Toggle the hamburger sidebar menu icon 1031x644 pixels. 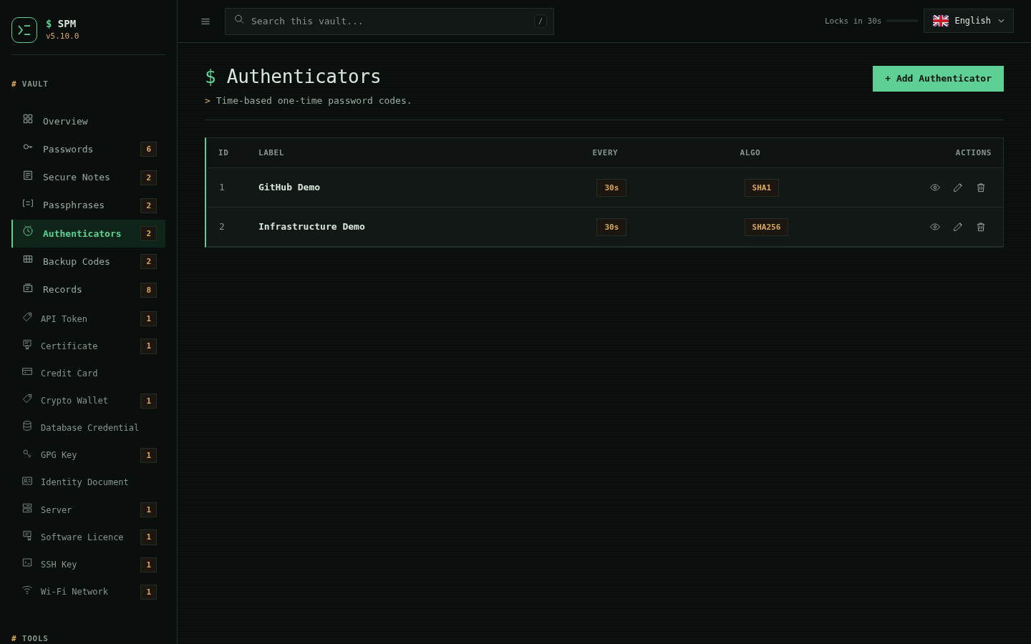pos(205,21)
